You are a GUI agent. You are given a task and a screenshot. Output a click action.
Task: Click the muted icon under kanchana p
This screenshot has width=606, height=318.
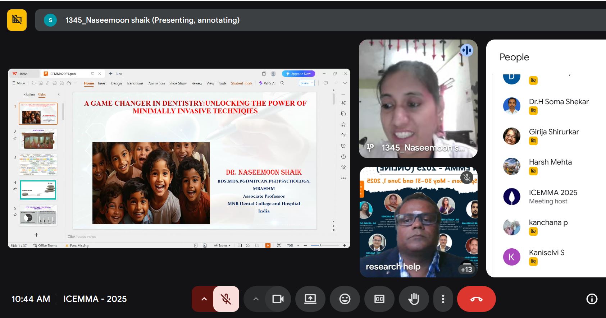533,231
